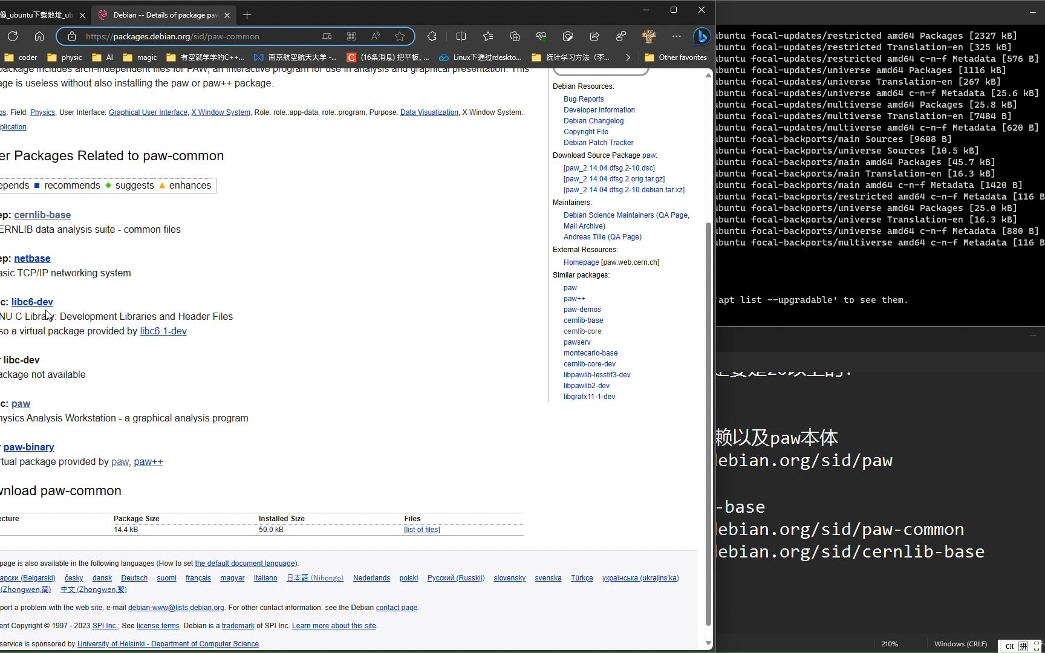Open the libc6.1-dev virtual package link
The image size is (1045, 653).
[163, 331]
